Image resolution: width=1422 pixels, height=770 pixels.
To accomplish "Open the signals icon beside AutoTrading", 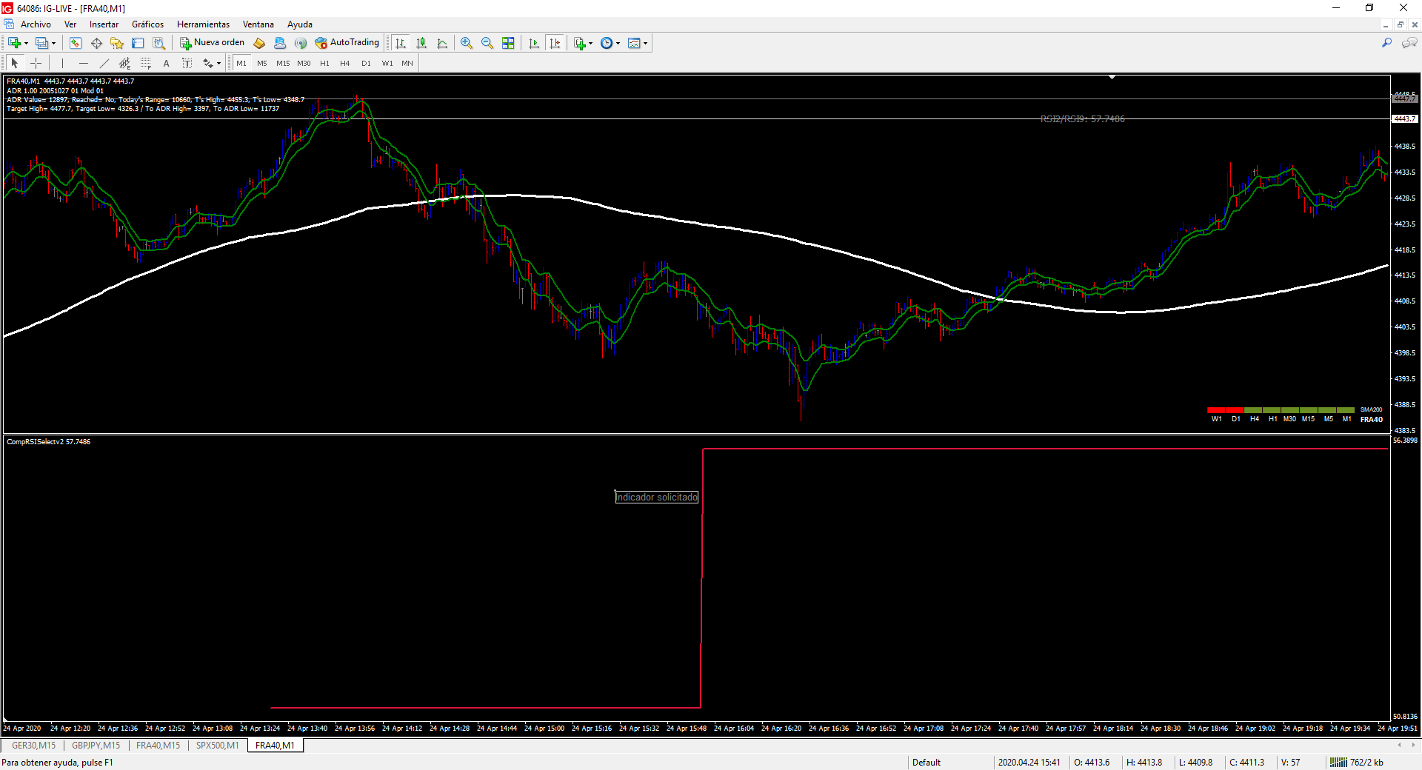I will 301,43.
